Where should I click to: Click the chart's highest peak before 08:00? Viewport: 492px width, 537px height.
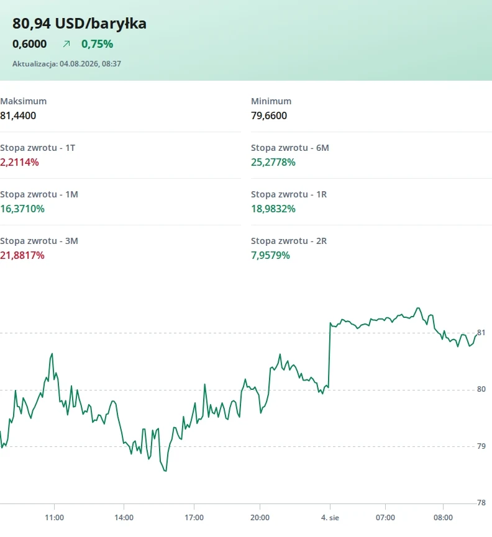click(x=417, y=308)
